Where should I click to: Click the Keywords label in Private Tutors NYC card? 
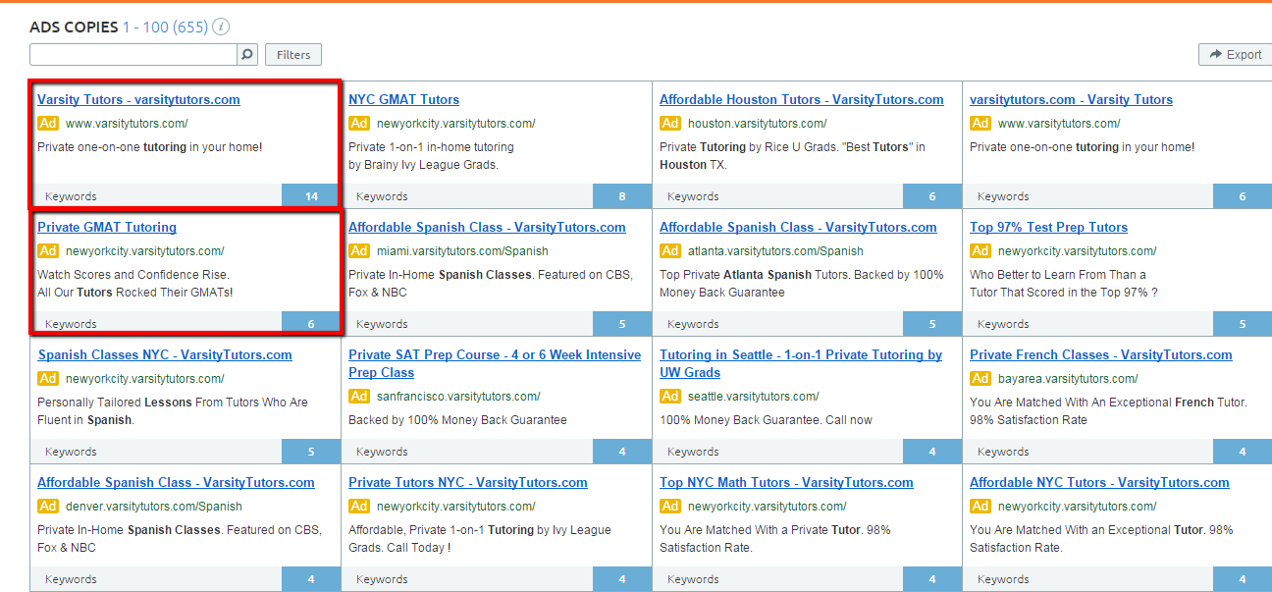382,579
